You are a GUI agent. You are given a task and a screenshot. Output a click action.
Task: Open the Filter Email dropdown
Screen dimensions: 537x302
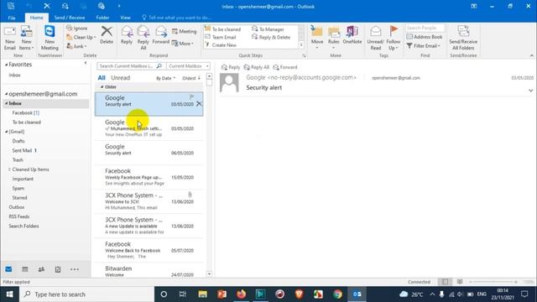tap(423, 45)
